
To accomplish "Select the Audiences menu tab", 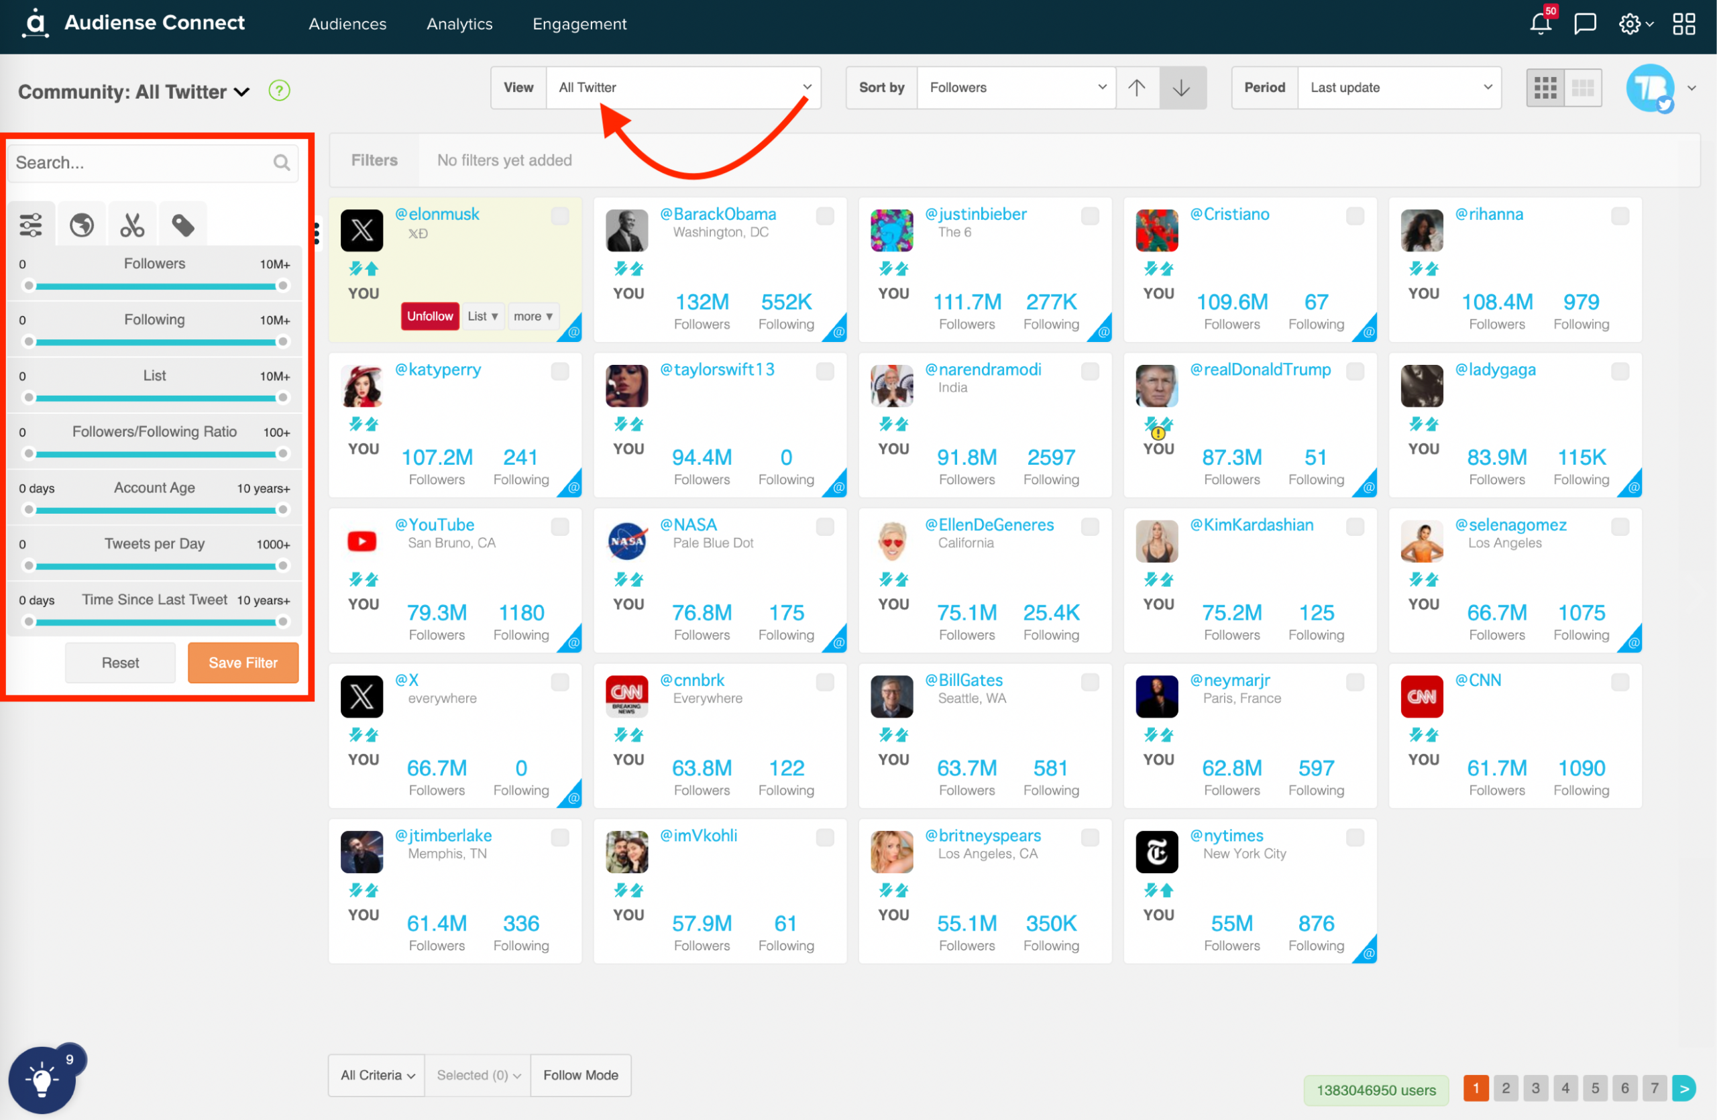I will pyautogui.click(x=347, y=23).
